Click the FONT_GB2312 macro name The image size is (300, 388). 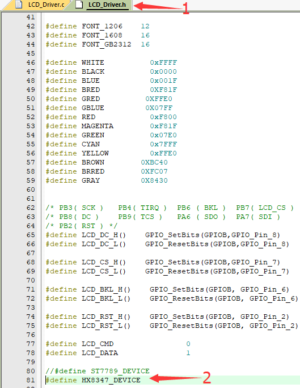click(x=107, y=44)
